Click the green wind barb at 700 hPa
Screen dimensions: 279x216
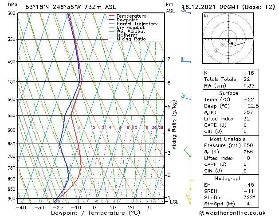click(x=187, y=152)
